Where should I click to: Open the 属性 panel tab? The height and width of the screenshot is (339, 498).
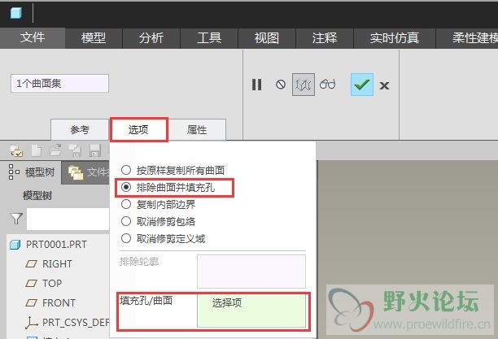point(197,130)
